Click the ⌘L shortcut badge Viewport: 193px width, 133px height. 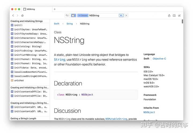[x=121, y=16]
